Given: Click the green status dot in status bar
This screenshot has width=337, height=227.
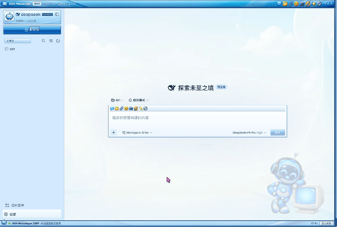Looking at the screenshot, I should (10, 223).
